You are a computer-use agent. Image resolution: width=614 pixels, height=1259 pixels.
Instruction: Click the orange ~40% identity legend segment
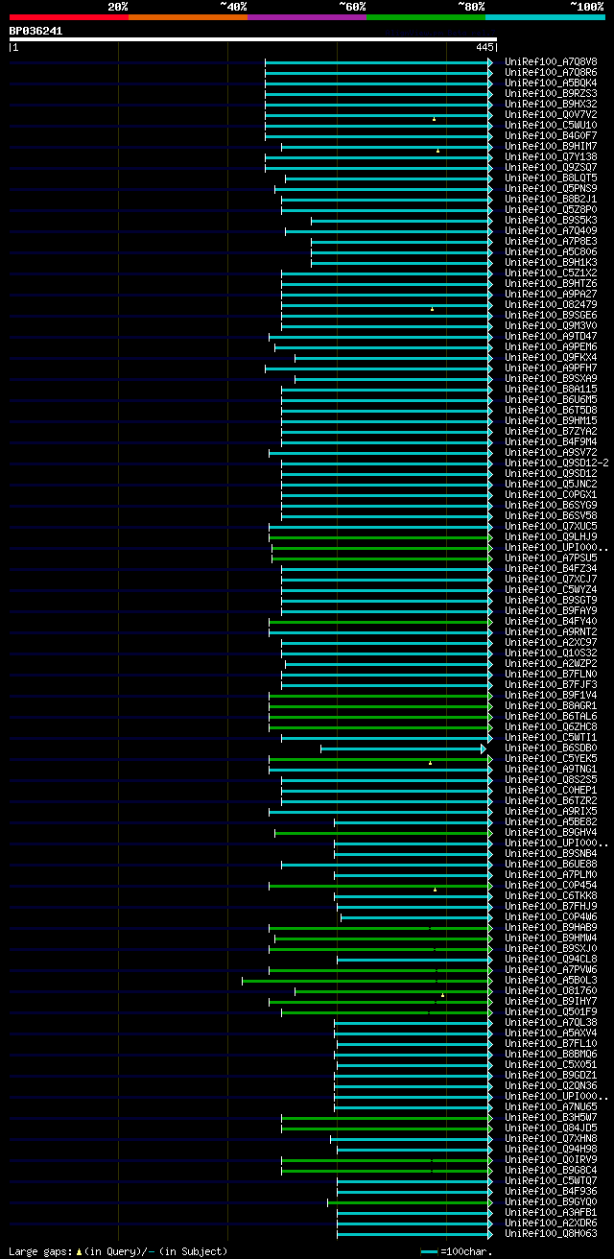tap(187, 17)
